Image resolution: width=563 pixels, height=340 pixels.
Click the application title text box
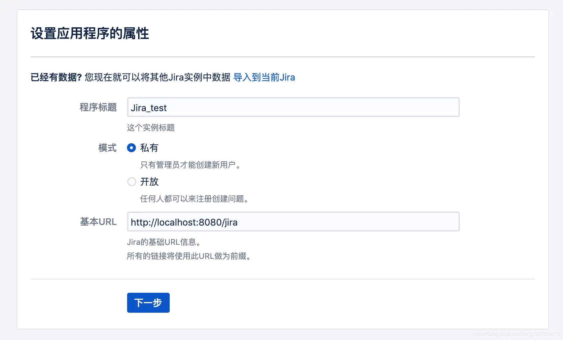tap(292, 107)
